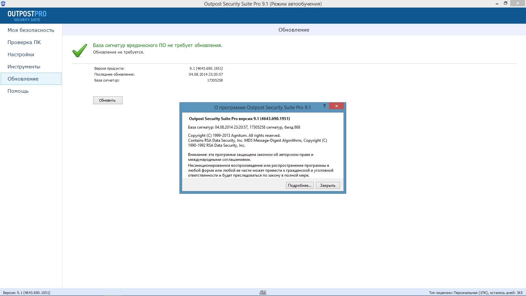The height and width of the screenshot is (296, 526).
Task: Click application icon in title bar
Action: [x=3, y=4]
